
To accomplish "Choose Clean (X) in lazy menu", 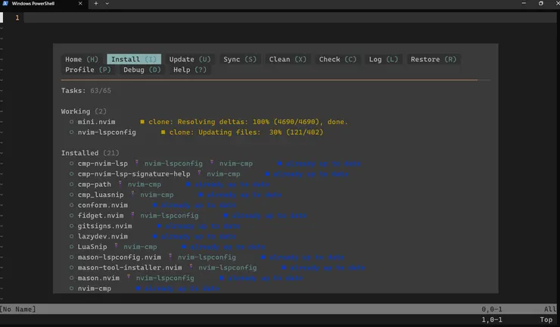I will coord(288,59).
